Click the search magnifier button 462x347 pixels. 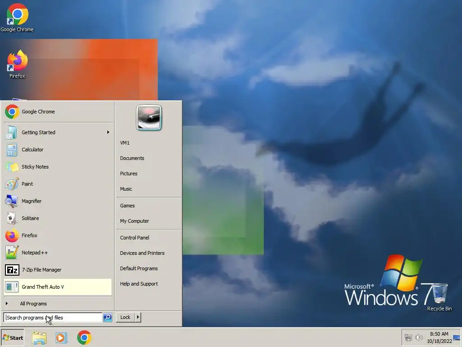[107, 318]
